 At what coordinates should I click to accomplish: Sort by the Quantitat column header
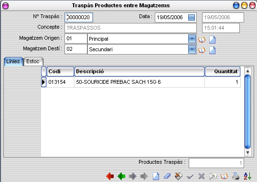tap(223, 72)
